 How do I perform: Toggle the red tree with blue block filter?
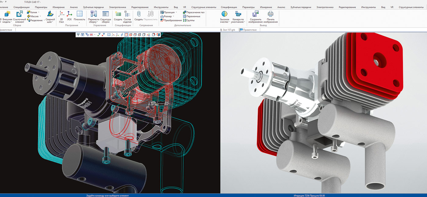coord(158,35)
